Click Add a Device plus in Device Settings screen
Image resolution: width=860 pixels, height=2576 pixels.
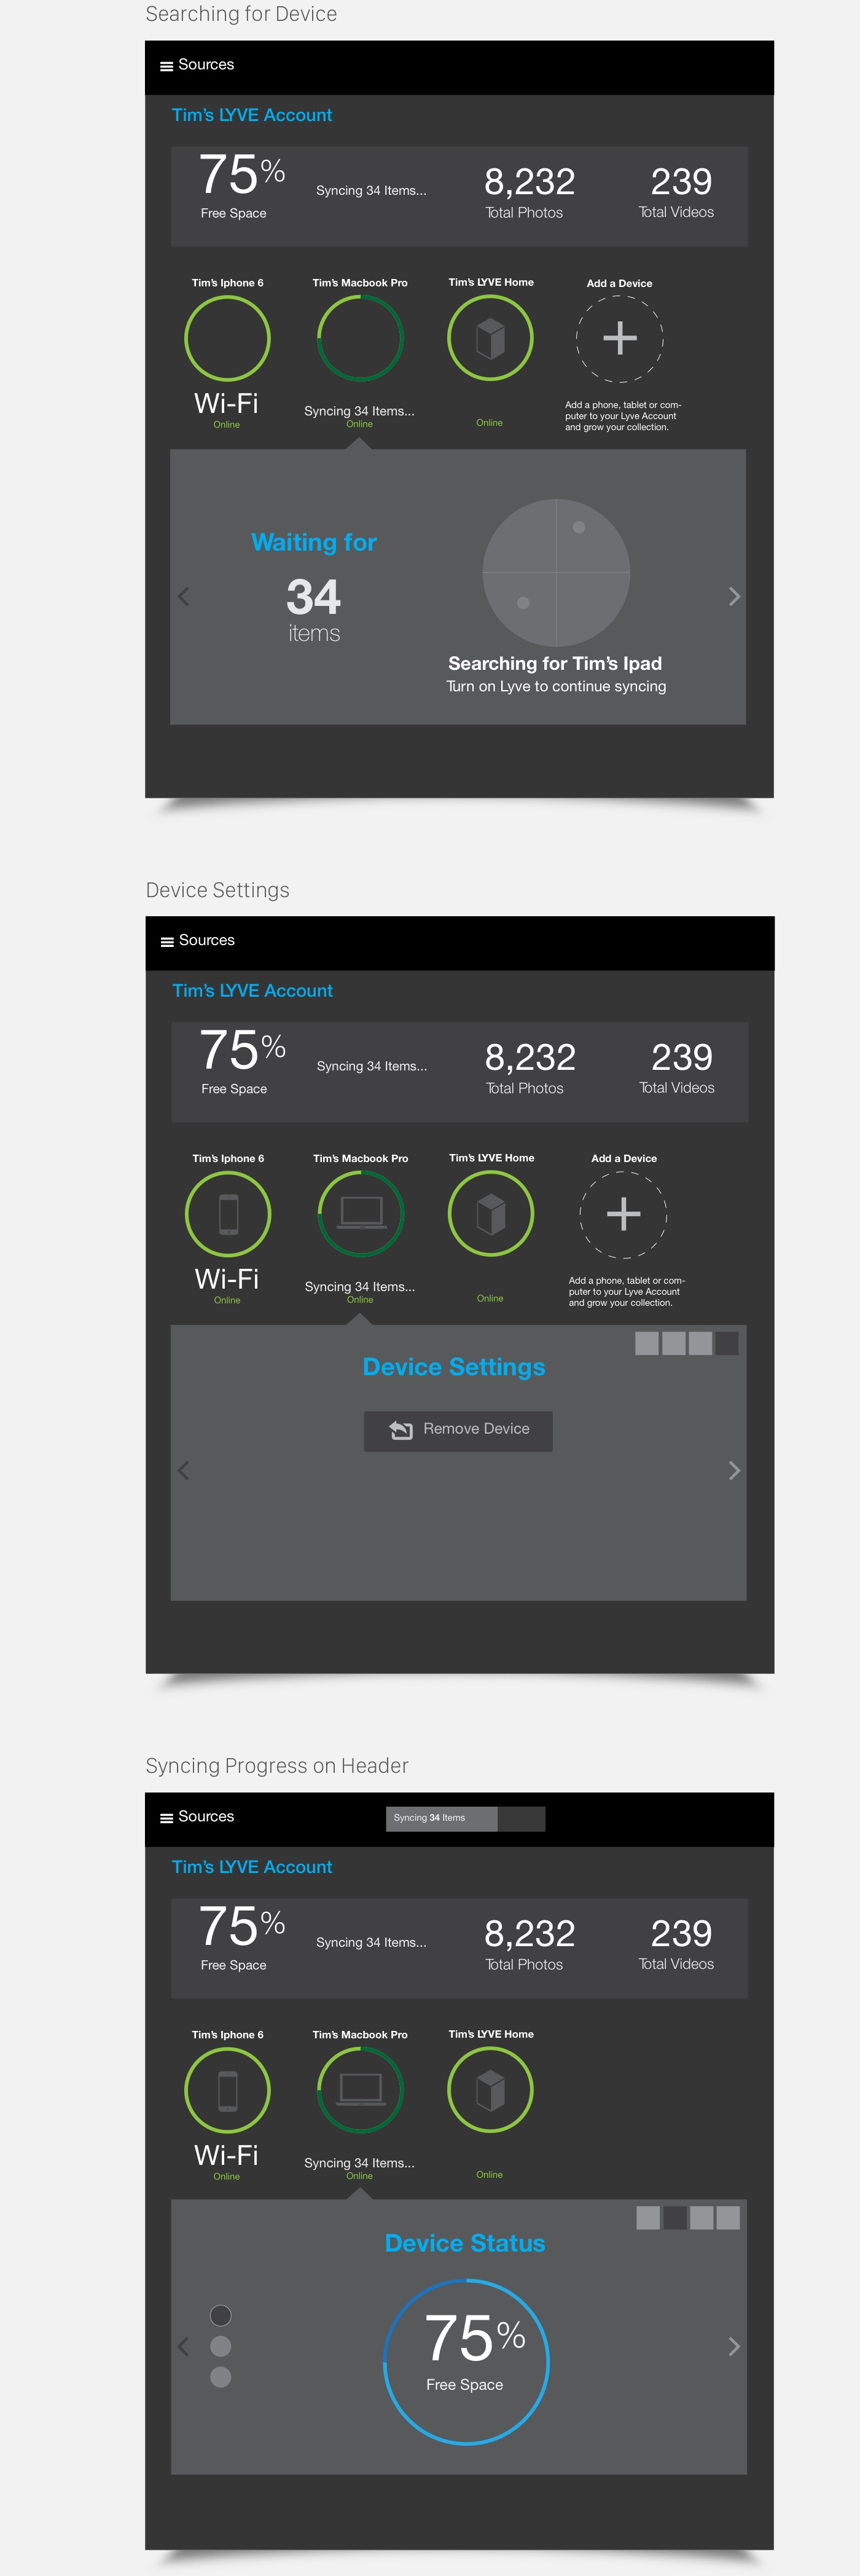tap(623, 1214)
